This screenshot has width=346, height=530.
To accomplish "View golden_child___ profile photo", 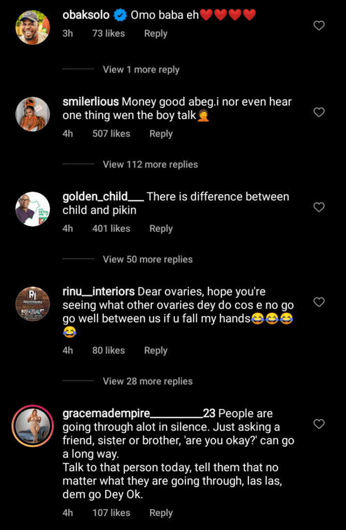I will tap(33, 209).
